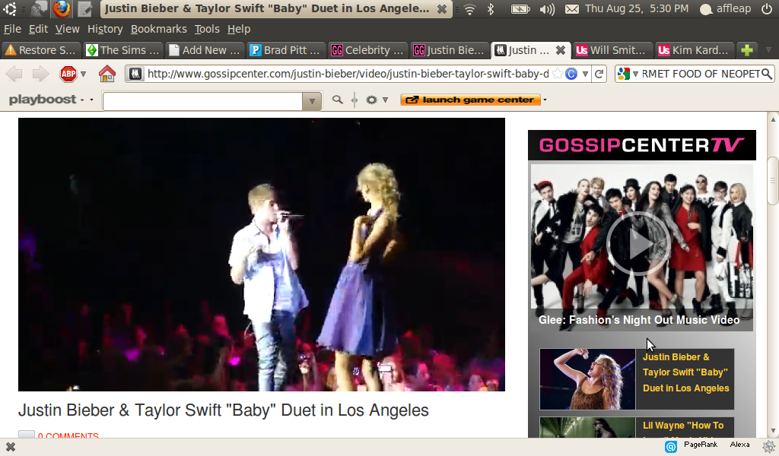
Task: Switch to the Will Smit... tab
Action: tap(612, 49)
